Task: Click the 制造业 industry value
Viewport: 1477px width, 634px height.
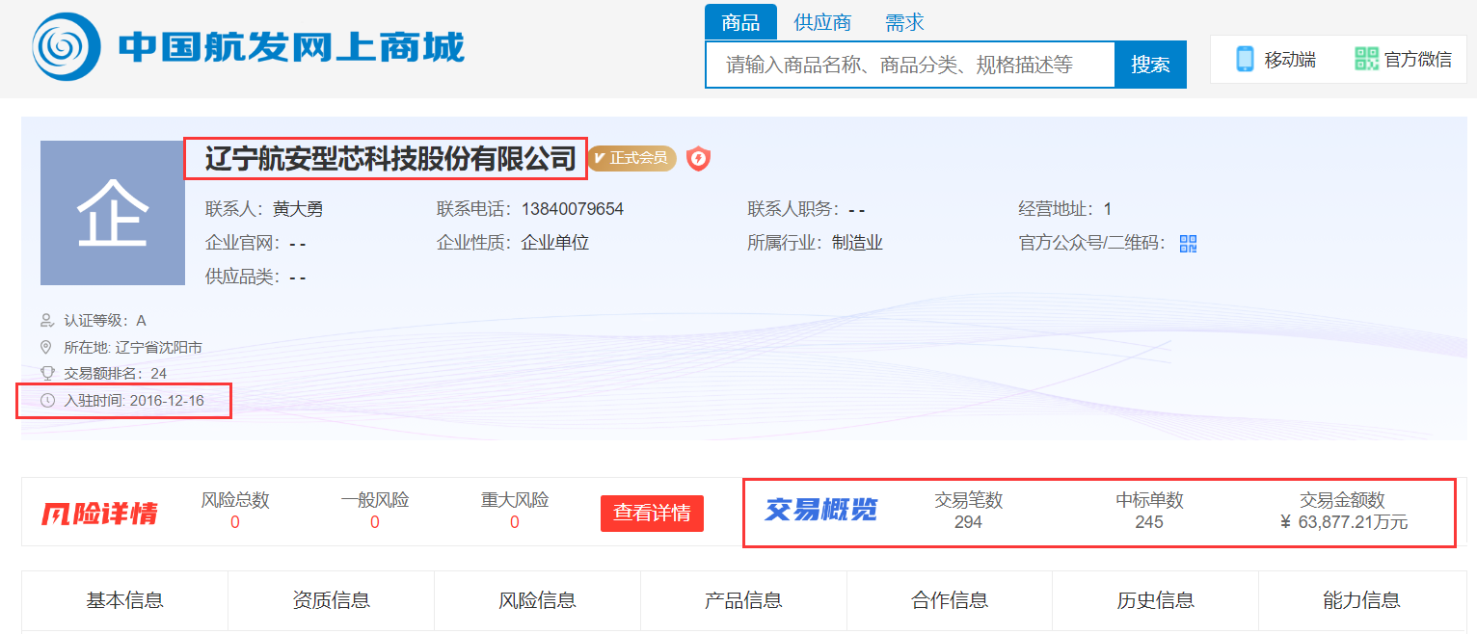Action: (x=857, y=243)
